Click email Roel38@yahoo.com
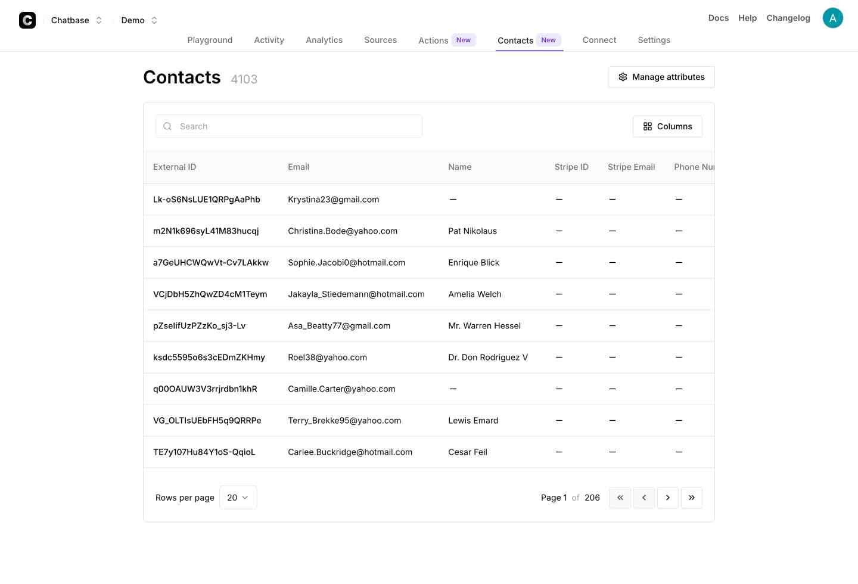The width and height of the screenshot is (858, 584). [328, 357]
